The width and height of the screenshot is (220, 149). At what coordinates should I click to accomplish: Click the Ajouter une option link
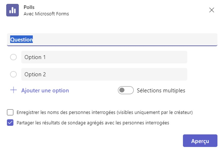pos(45,90)
